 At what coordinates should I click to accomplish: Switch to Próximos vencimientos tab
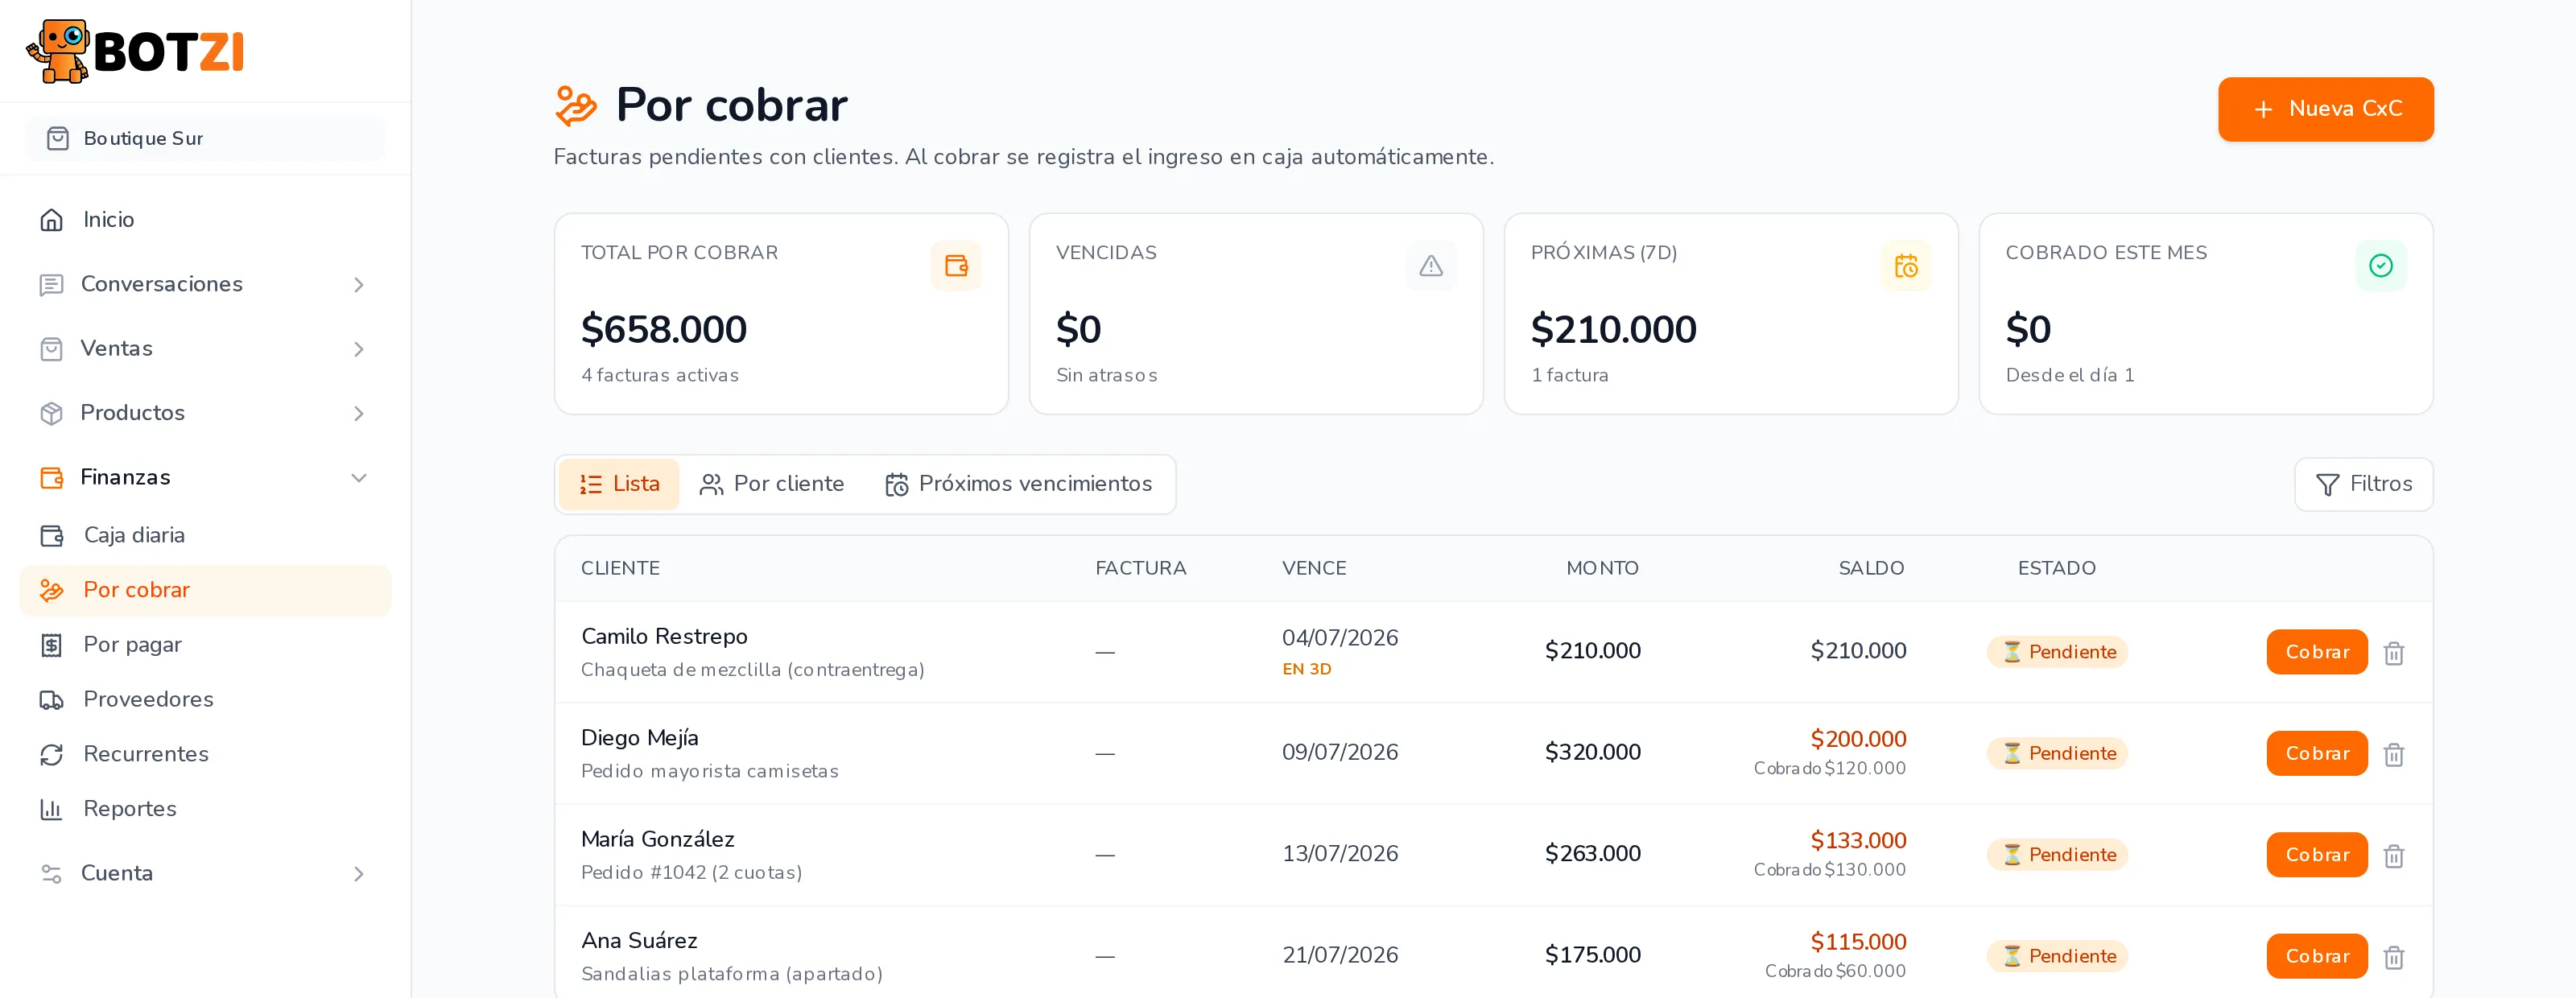point(1019,484)
